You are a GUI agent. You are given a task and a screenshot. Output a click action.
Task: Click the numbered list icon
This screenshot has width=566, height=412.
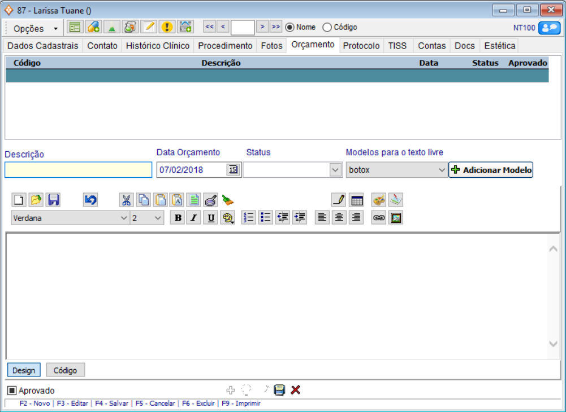(248, 218)
